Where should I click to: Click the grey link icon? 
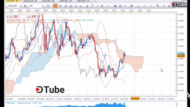[x=97, y=6]
